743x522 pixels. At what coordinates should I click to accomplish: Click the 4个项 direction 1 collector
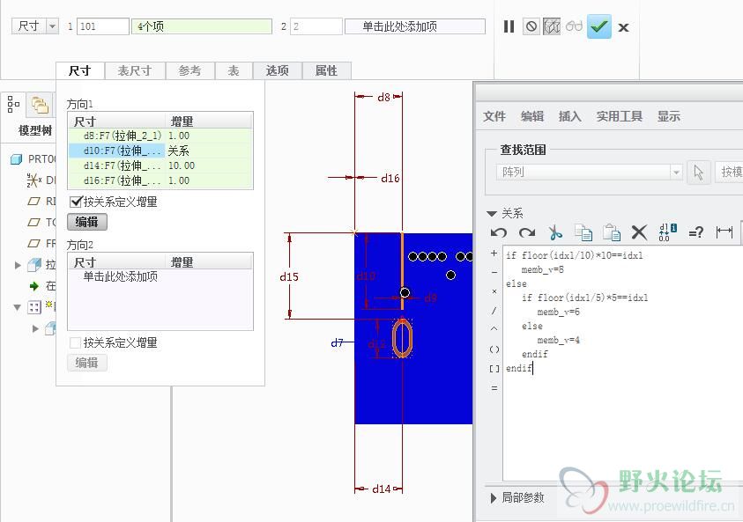202,26
